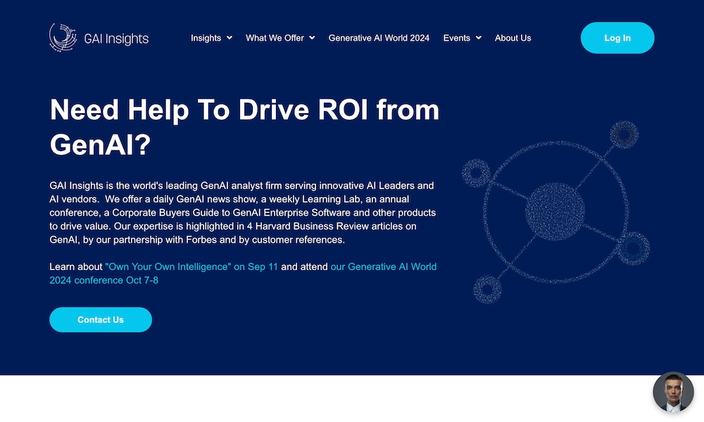
Task: Expand the Events dropdown chevron
Action: tap(479, 38)
